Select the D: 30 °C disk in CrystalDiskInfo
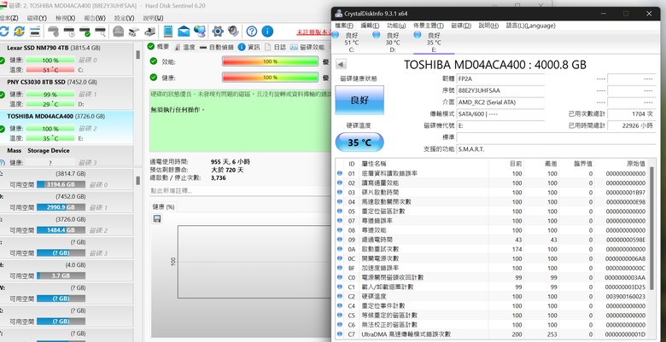Viewport: 666px width, 342px height. coord(392,43)
